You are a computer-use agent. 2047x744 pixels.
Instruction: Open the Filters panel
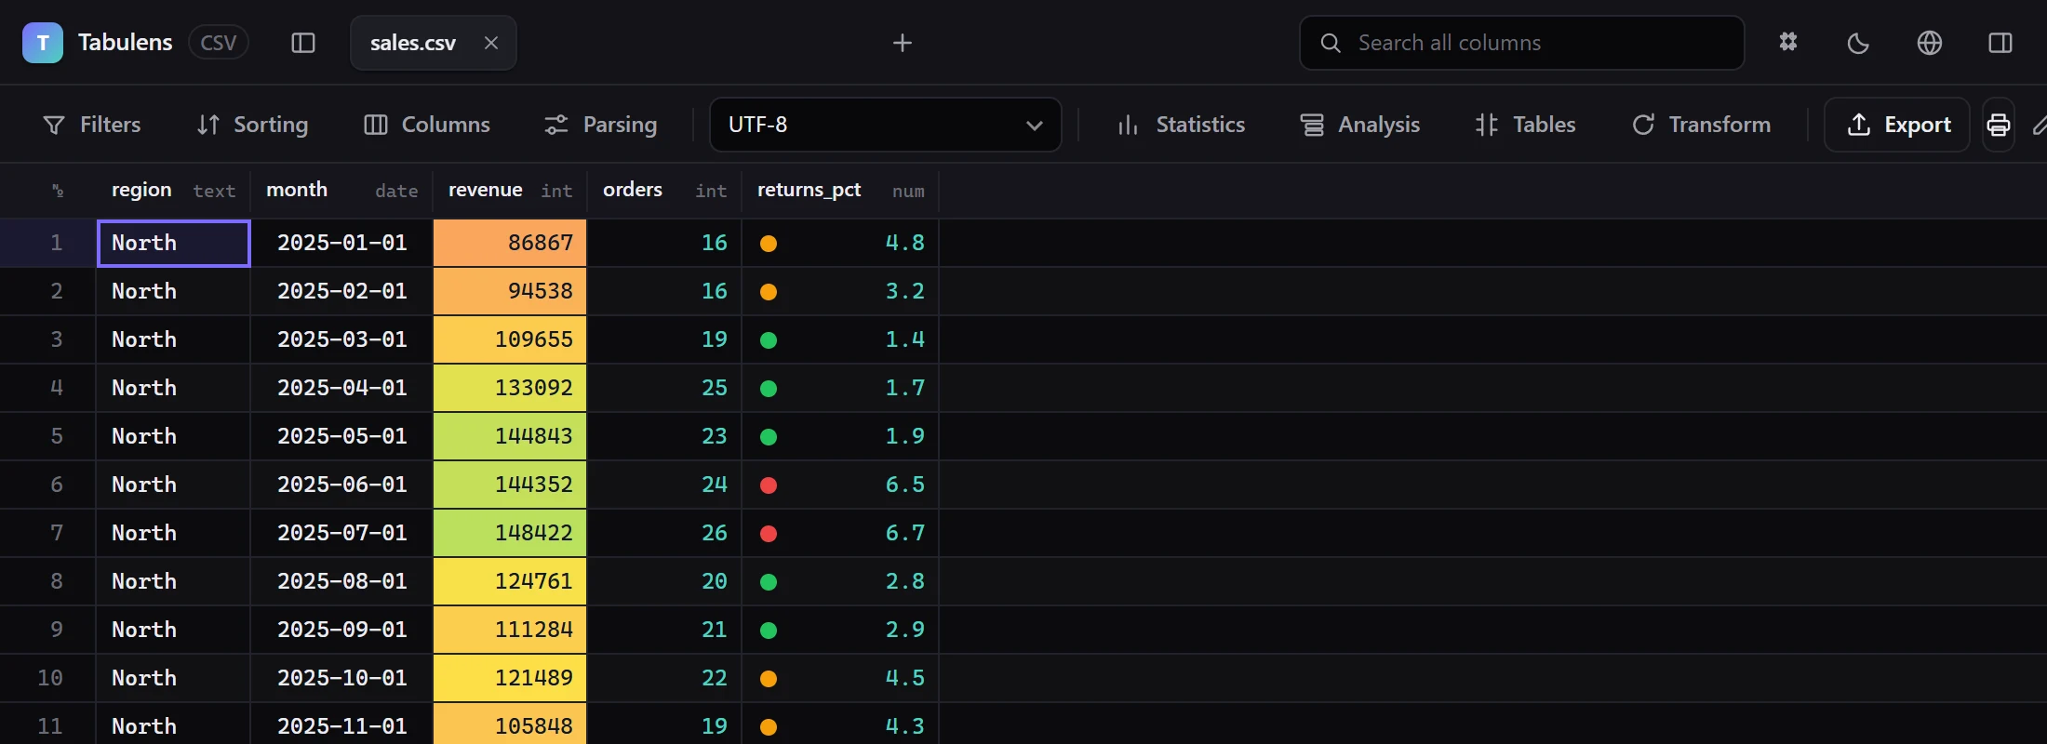[x=92, y=125]
